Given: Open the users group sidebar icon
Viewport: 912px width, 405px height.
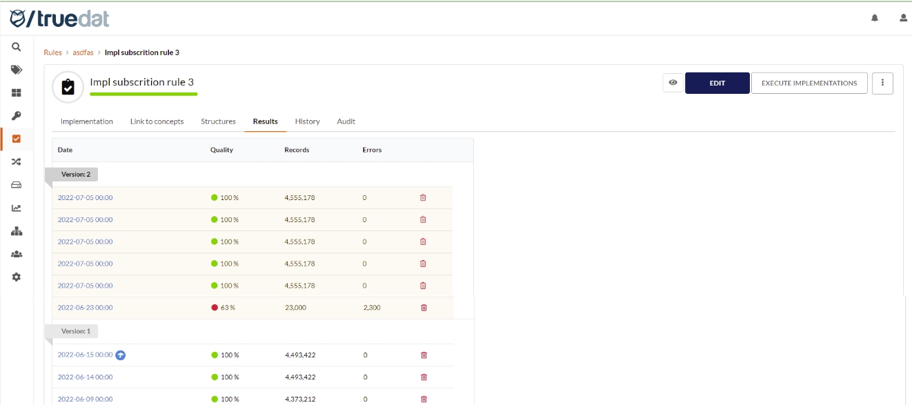Looking at the screenshot, I should coord(17,254).
